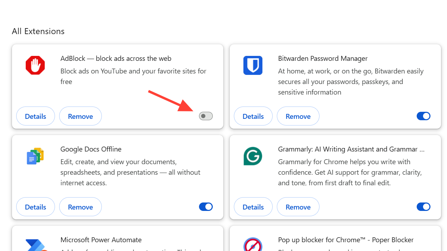Remove the Google Docs Offline extension

point(80,207)
